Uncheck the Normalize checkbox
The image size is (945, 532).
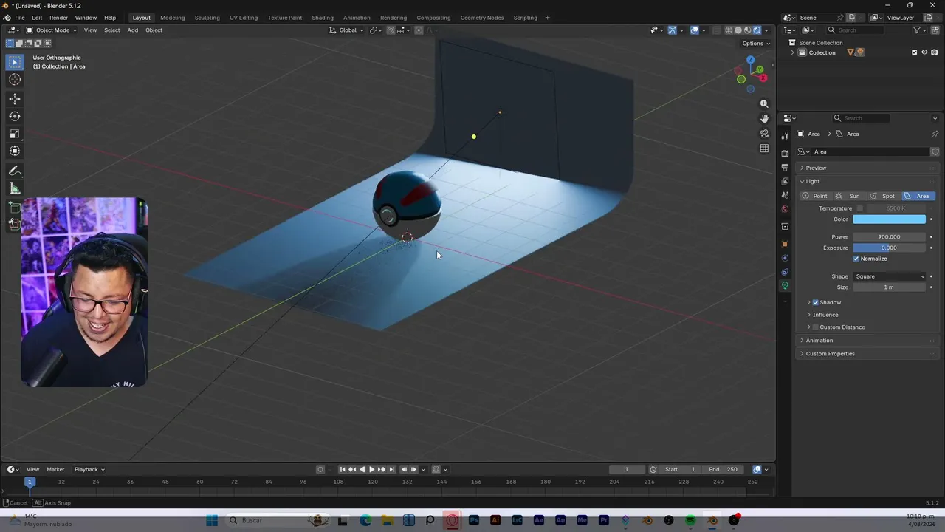point(856,259)
